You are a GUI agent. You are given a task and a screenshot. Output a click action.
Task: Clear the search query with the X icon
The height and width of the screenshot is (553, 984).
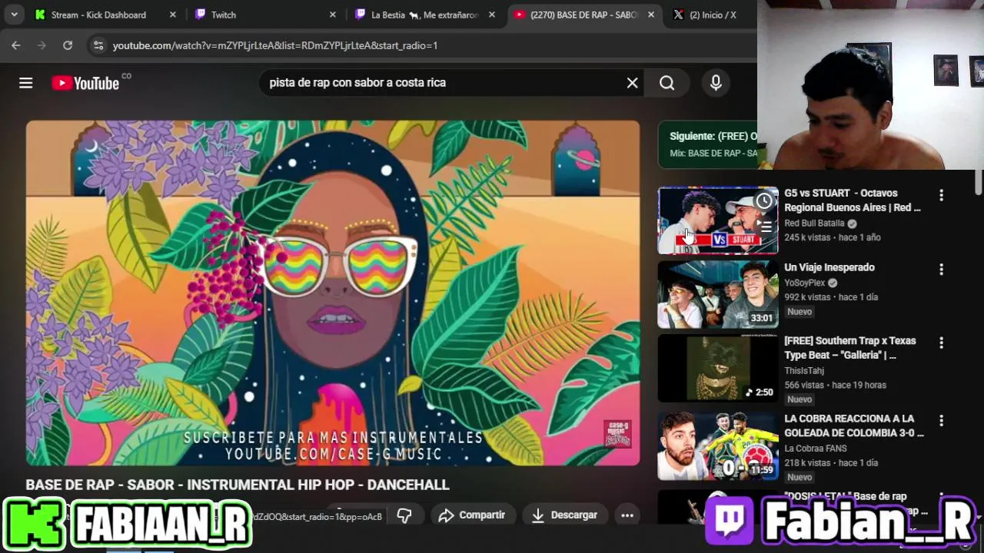click(x=632, y=83)
